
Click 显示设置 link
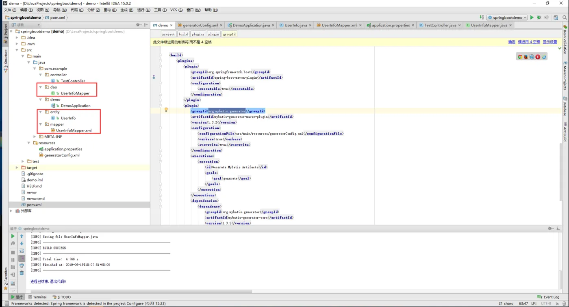point(550,42)
